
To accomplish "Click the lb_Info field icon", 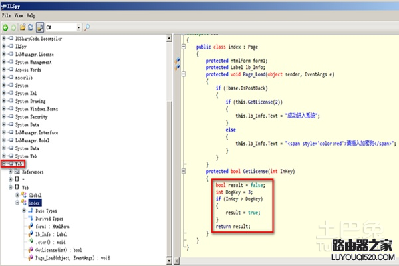I will [31, 234].
